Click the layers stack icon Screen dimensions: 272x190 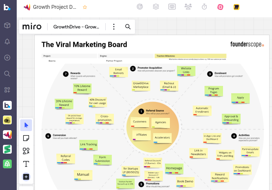(x=156, y=7)
